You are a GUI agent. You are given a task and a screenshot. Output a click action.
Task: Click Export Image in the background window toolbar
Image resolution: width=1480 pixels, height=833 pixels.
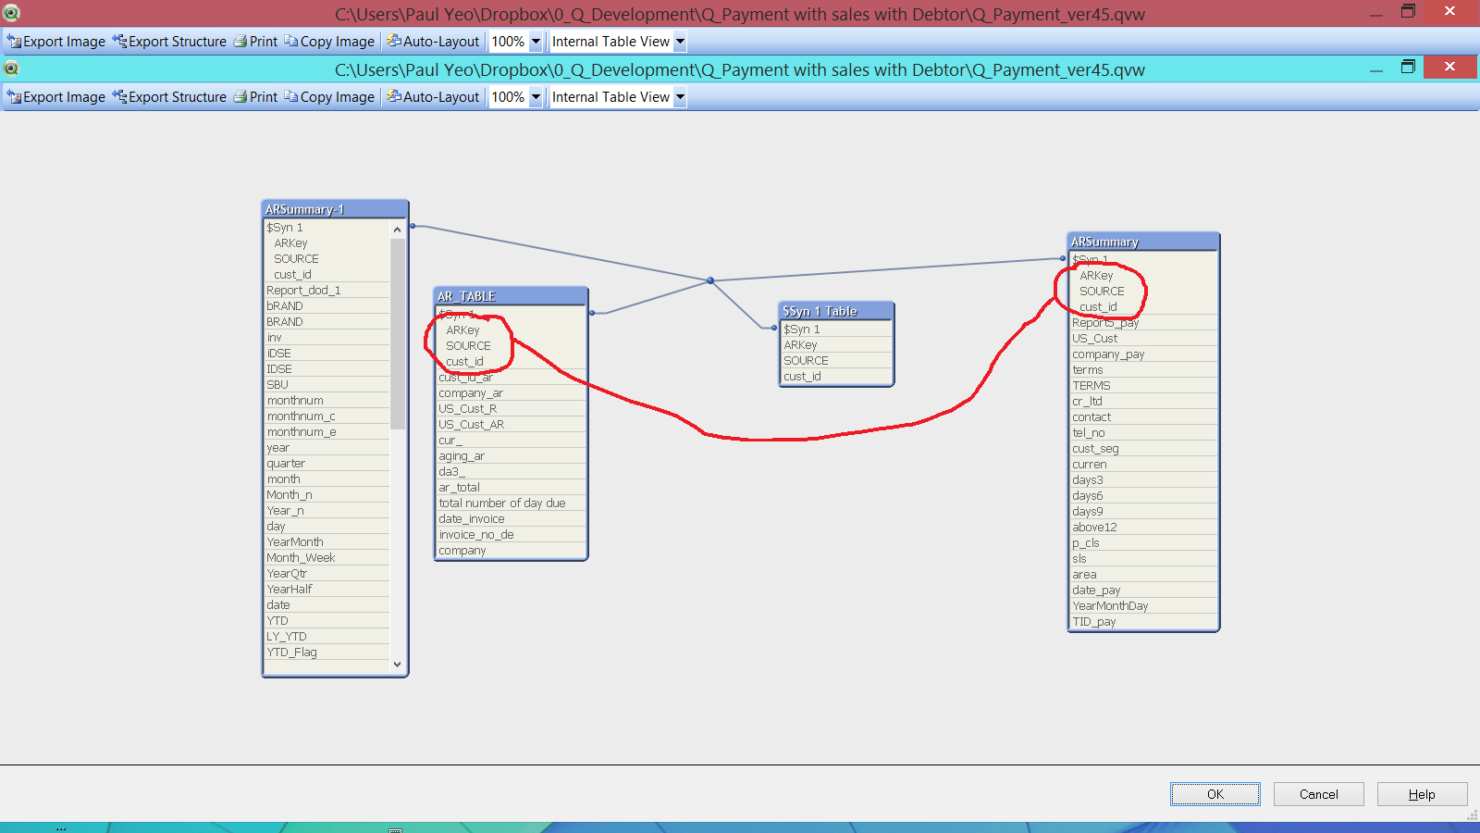pyautogui.click(x=56, y=42)
